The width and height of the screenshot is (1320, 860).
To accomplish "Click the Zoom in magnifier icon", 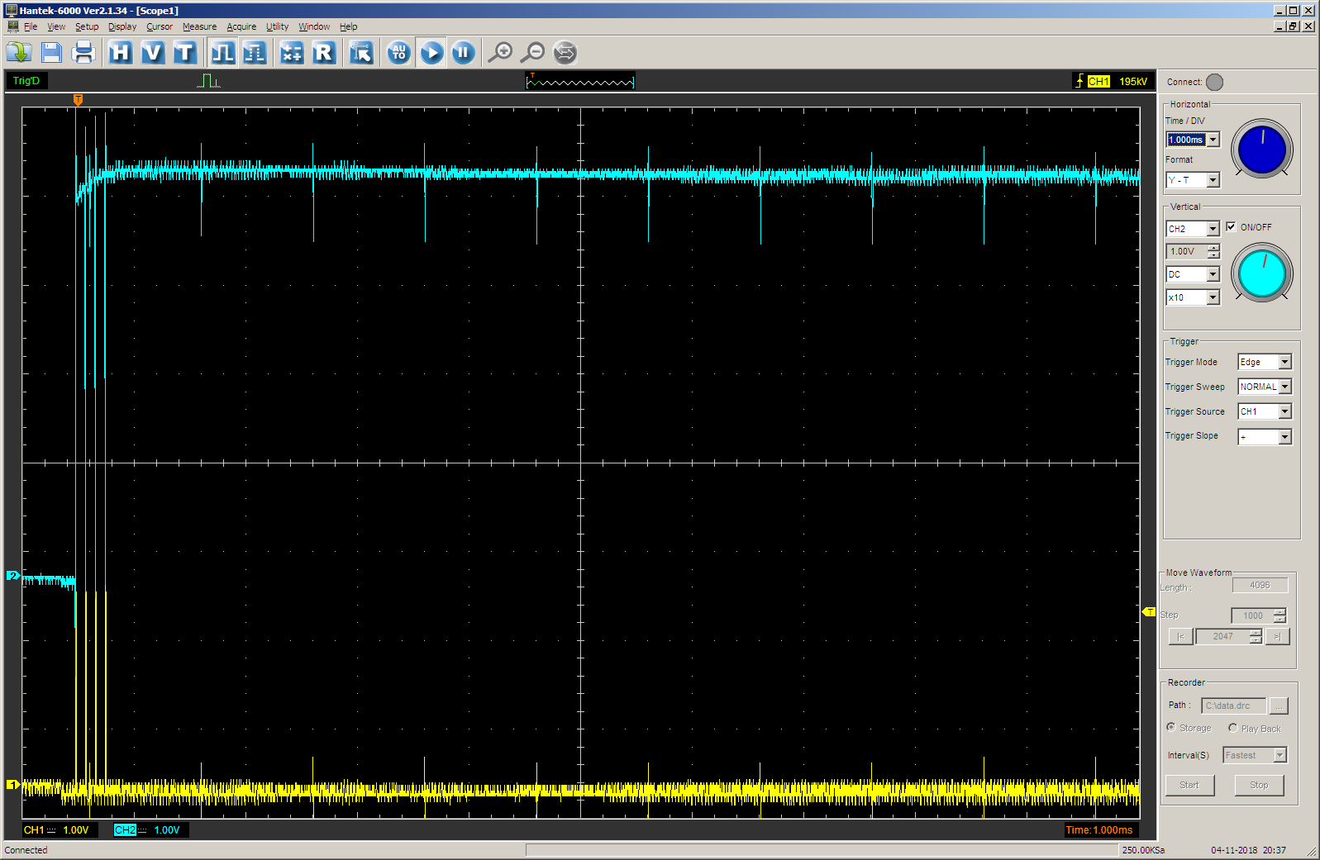I will coord(500,53).
